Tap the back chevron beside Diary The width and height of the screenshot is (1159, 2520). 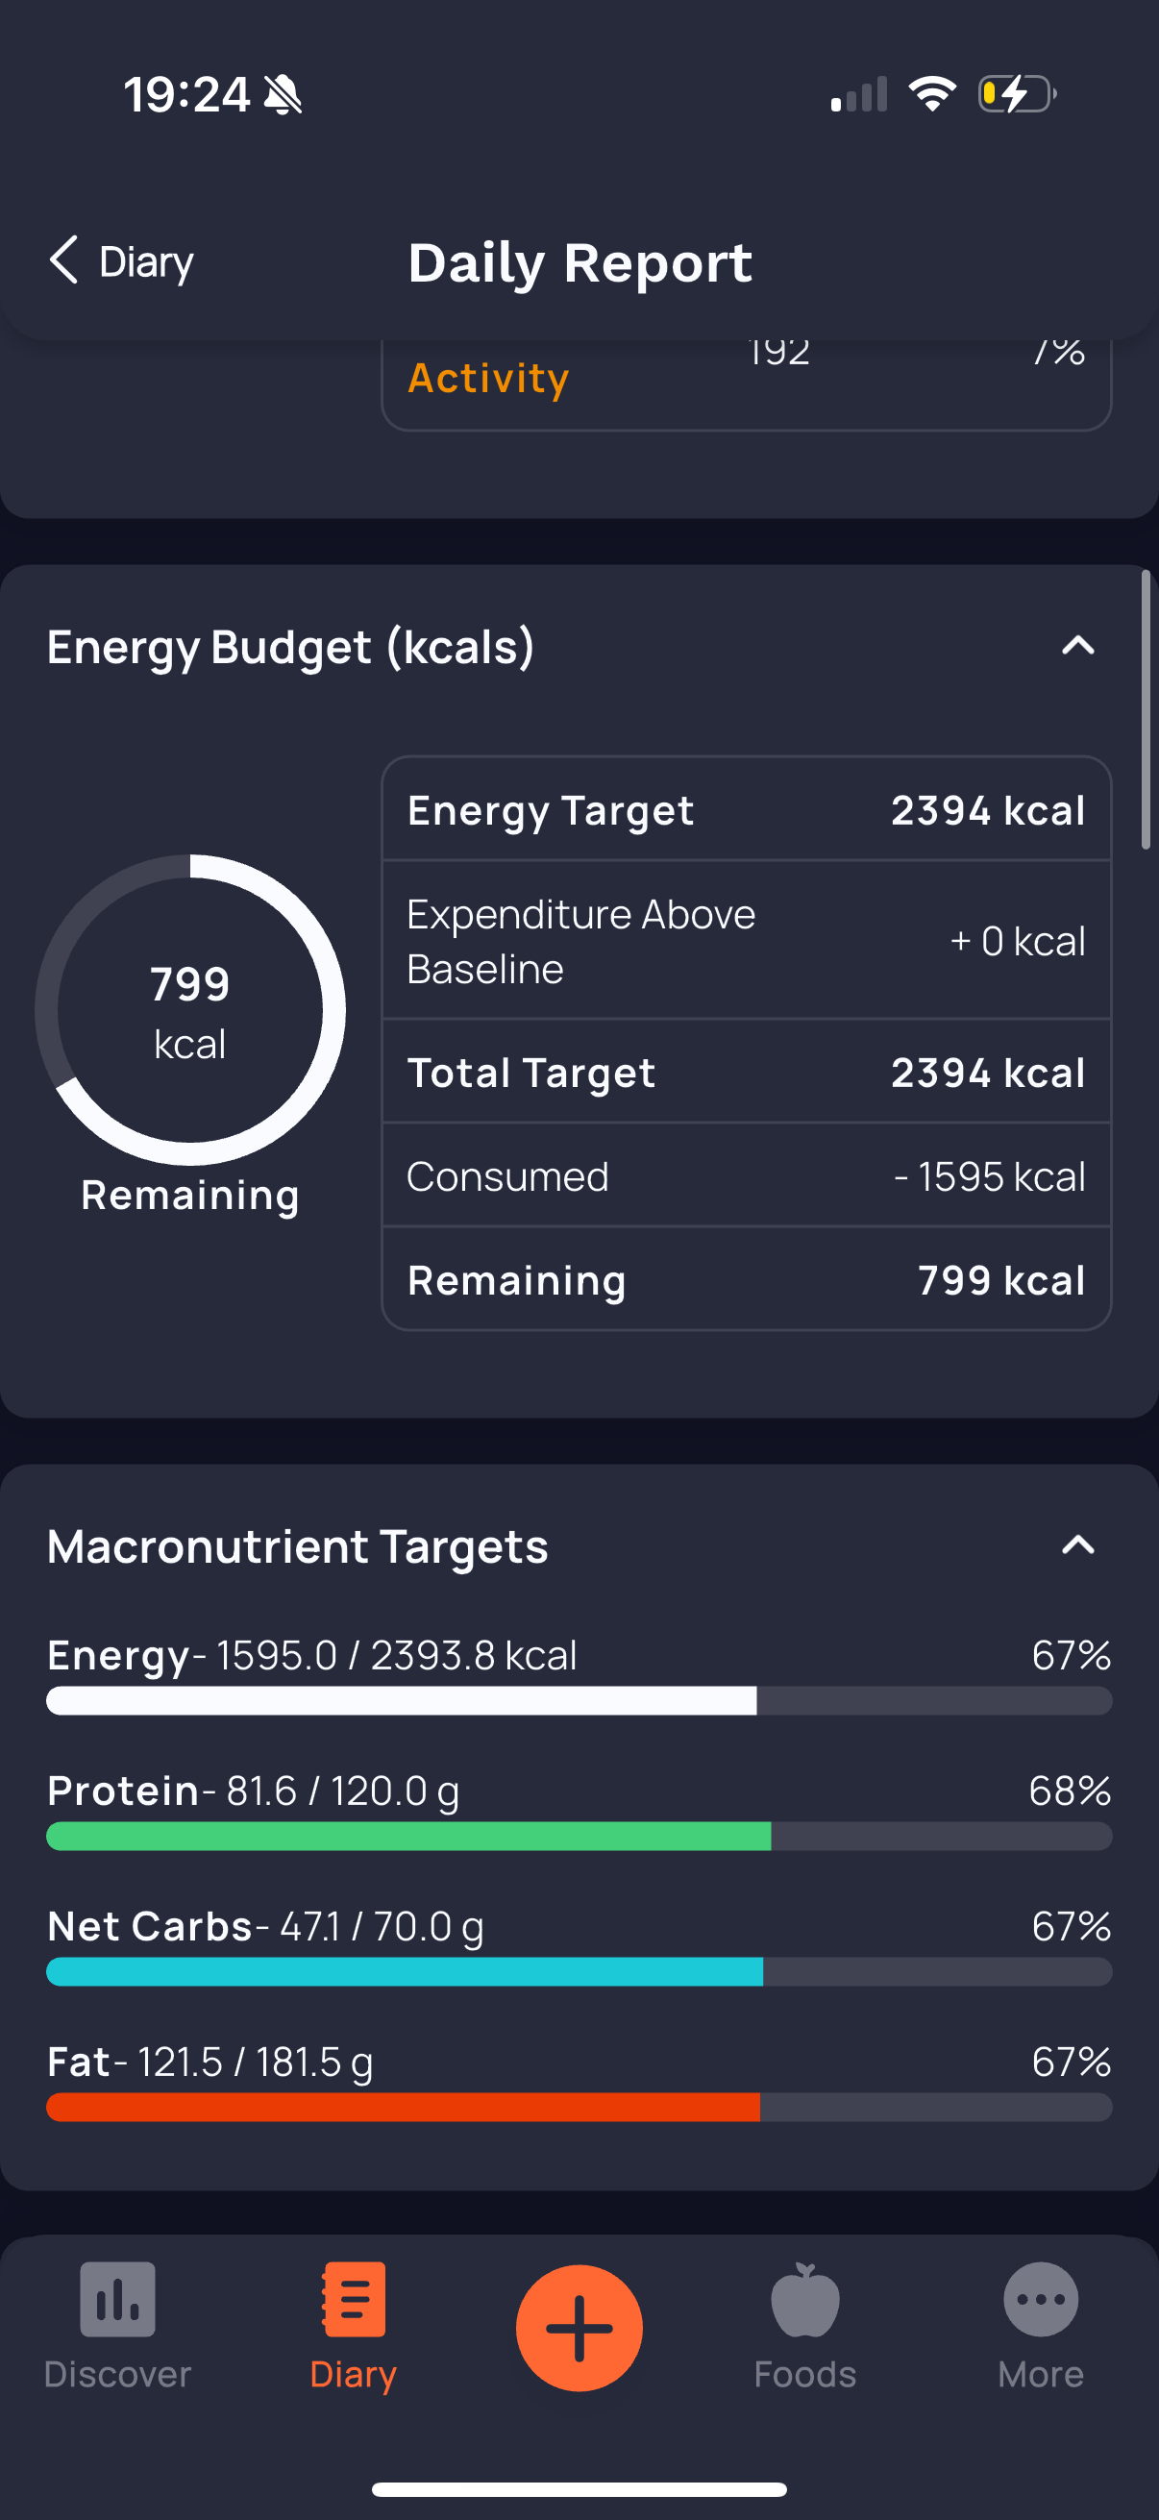pos(63,260)
